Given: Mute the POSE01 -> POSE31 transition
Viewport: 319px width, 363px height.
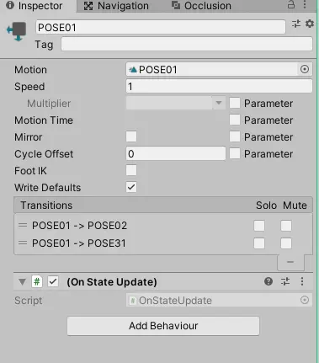Looking at the screenshot, I should pyautogui.click(x=286, y=243).
